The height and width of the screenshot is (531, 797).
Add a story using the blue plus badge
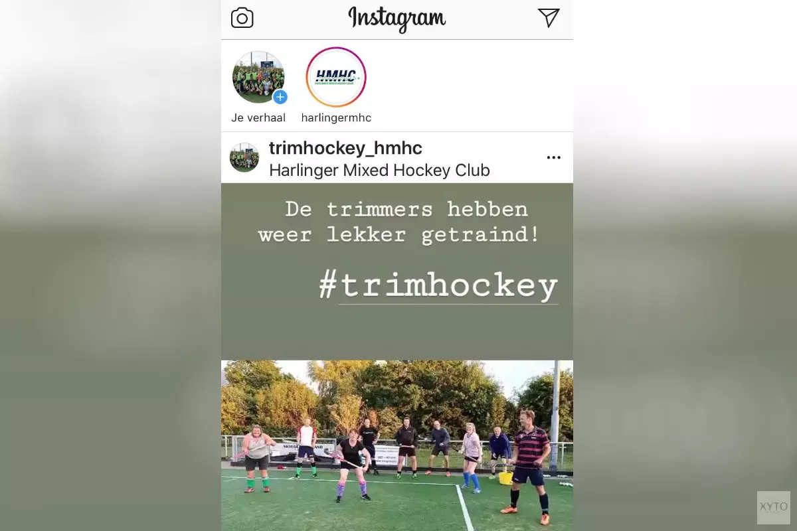[280, 97]
